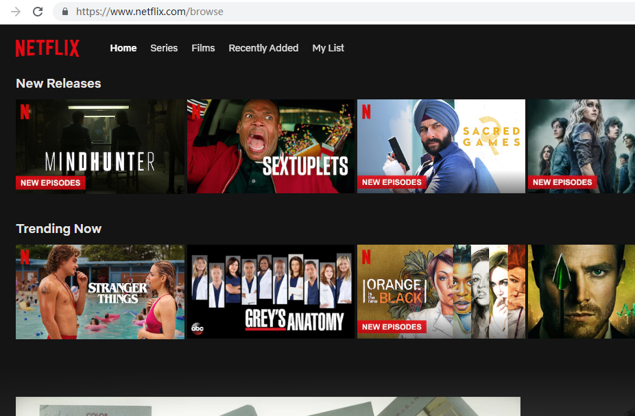The image size is (635, 416).
Task: Open the fourth New Releases show thumbnail
Action: click(582, 147)
